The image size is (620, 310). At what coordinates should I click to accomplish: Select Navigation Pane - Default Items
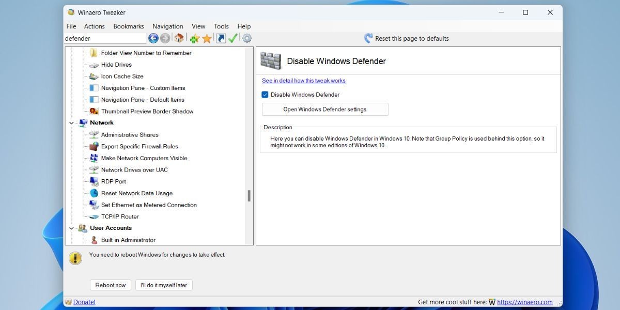143,100
